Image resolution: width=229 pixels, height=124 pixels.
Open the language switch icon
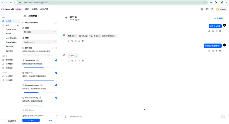[x=212, y=9]
